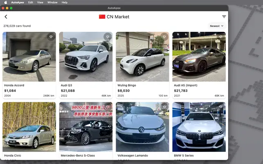Click the Audi Q3 title
The height and width of the screenshot is (164, 263).
click(66, 85)
